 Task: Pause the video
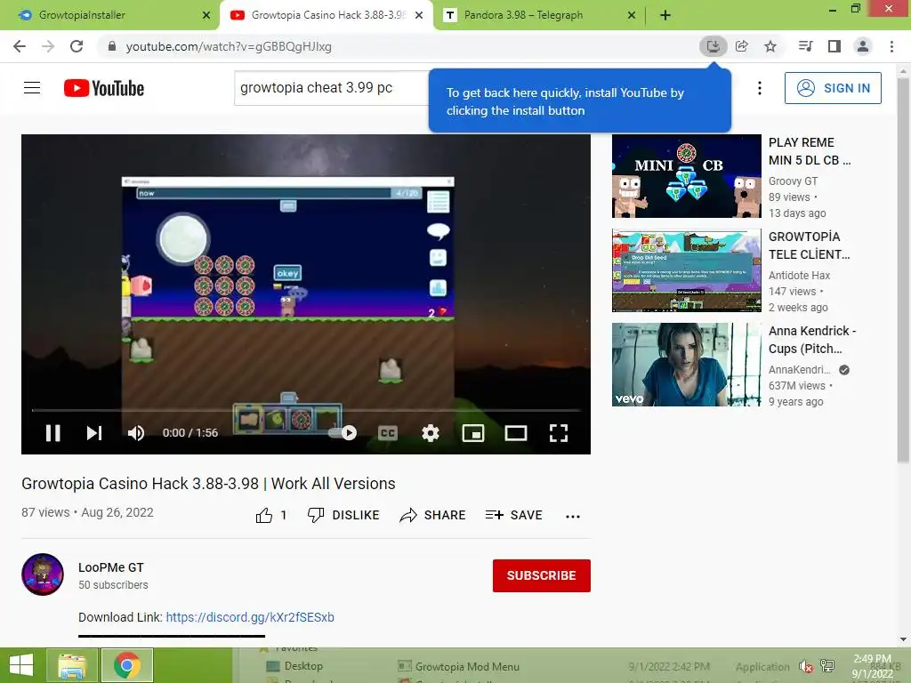pos(52,433)
